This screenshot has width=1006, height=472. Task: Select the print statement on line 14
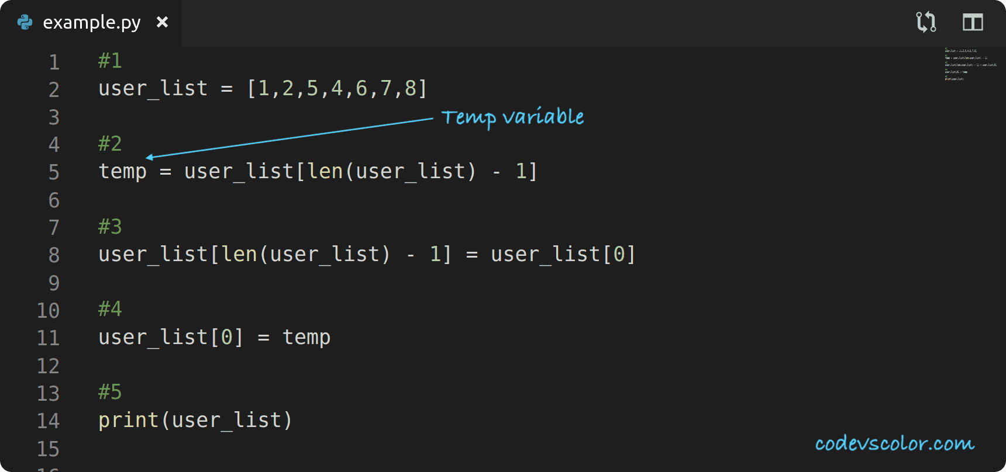(x=194, y=420)
